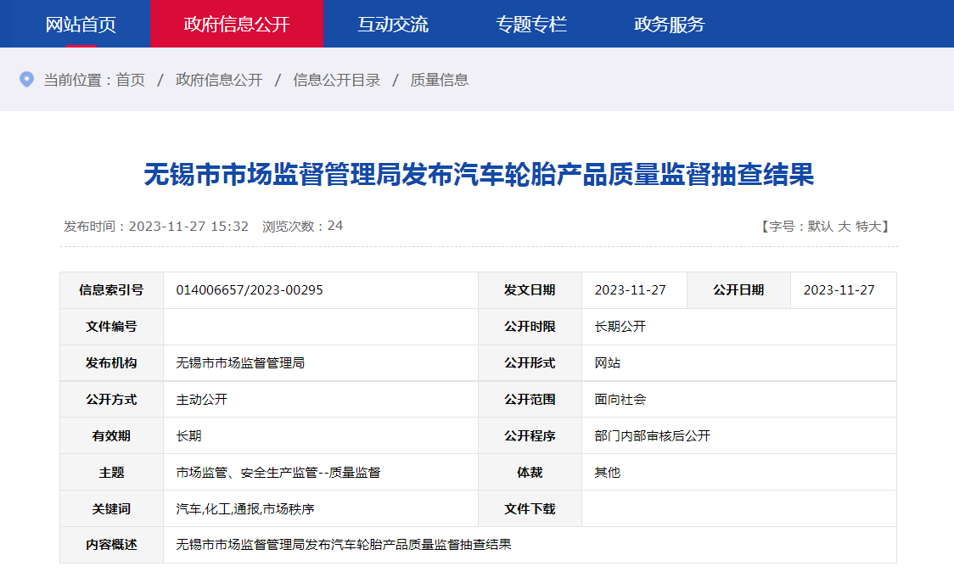954x572 pixels.
Task: Change font size to 特大
Action: point(868,227)
